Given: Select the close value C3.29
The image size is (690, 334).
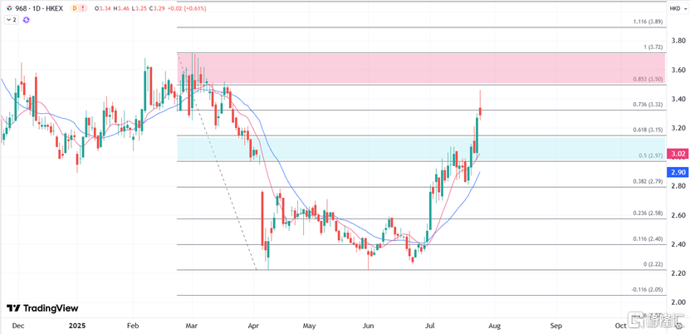Looking at the screenshot, I should [x=156, y=8].
